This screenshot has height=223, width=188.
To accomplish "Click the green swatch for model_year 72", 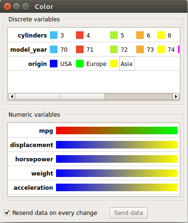I will pos(114,49).
